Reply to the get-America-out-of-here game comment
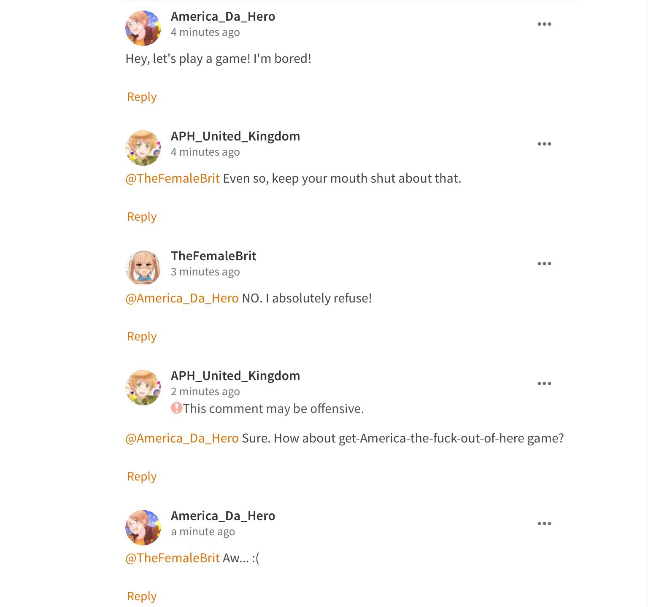 [x=142, y=477]
